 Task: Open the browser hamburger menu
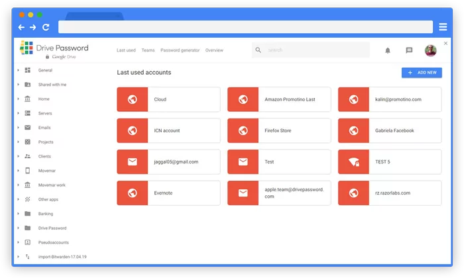tap(443, 27)
